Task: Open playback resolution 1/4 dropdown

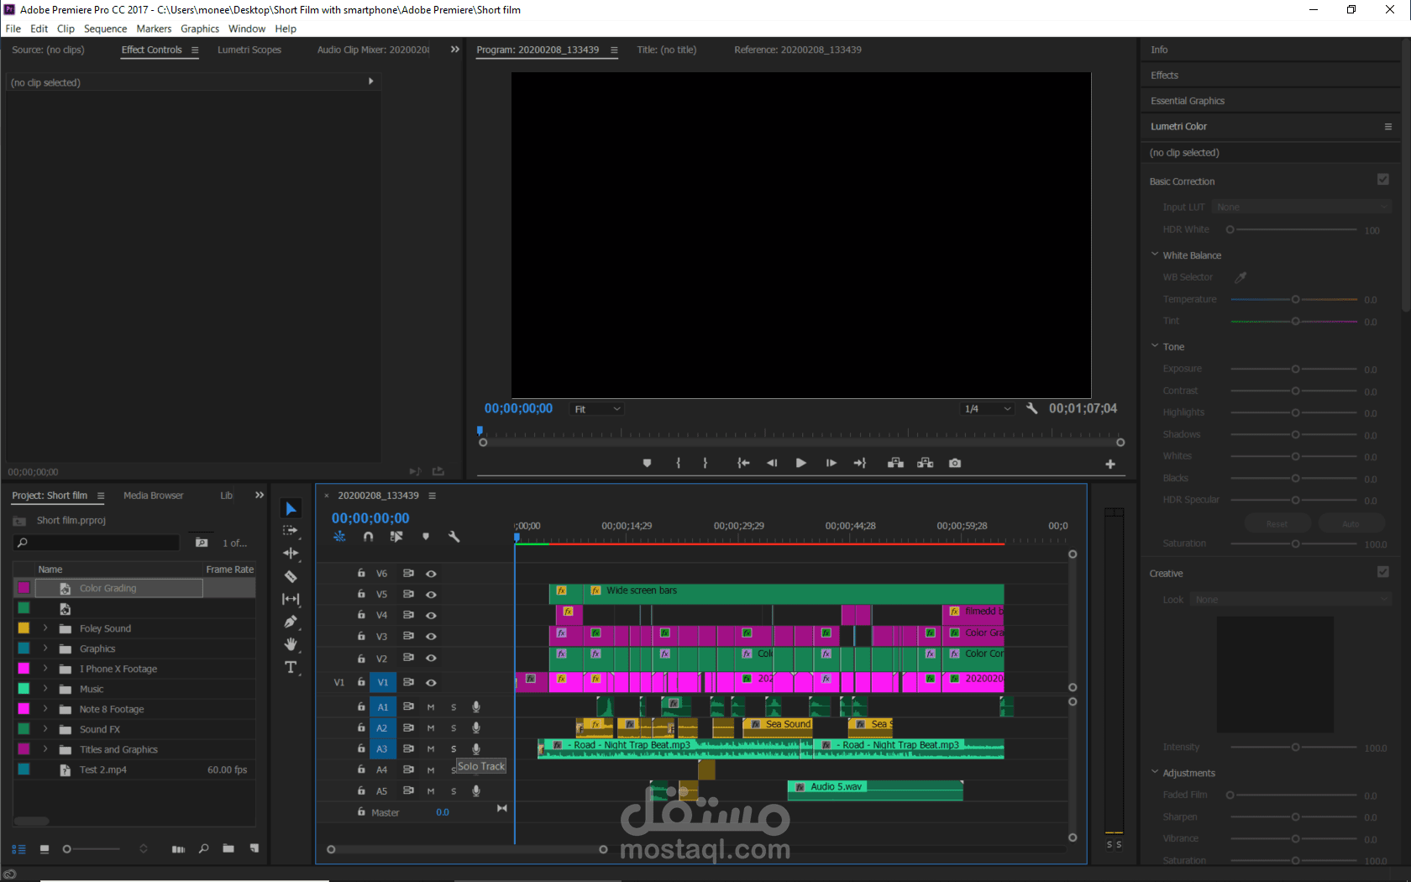Action: pos(988,409)
